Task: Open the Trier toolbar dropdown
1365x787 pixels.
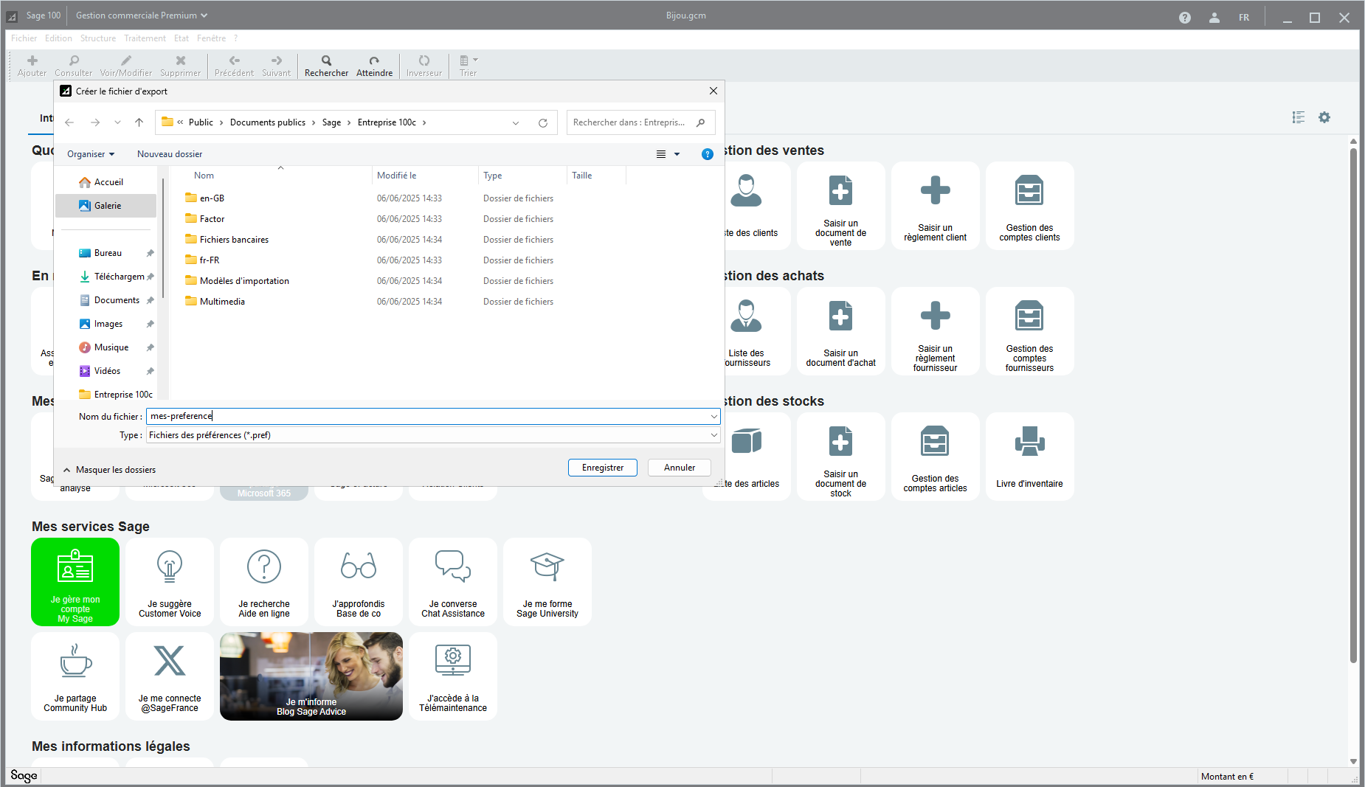Action: pyautogui.click(x=469, y=65)
